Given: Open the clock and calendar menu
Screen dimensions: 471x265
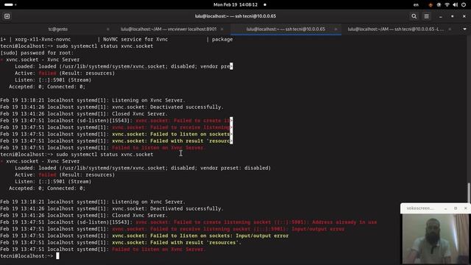Looking at the screenshot, I should [235, 5].
